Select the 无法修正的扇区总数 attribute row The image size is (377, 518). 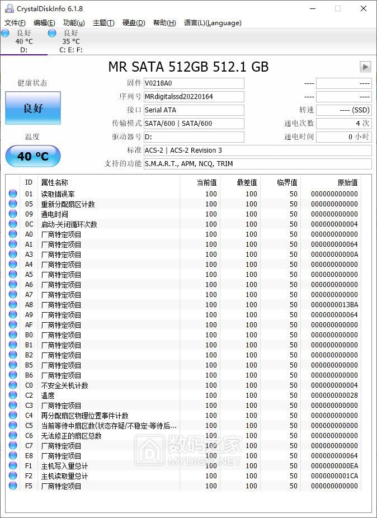183,435
